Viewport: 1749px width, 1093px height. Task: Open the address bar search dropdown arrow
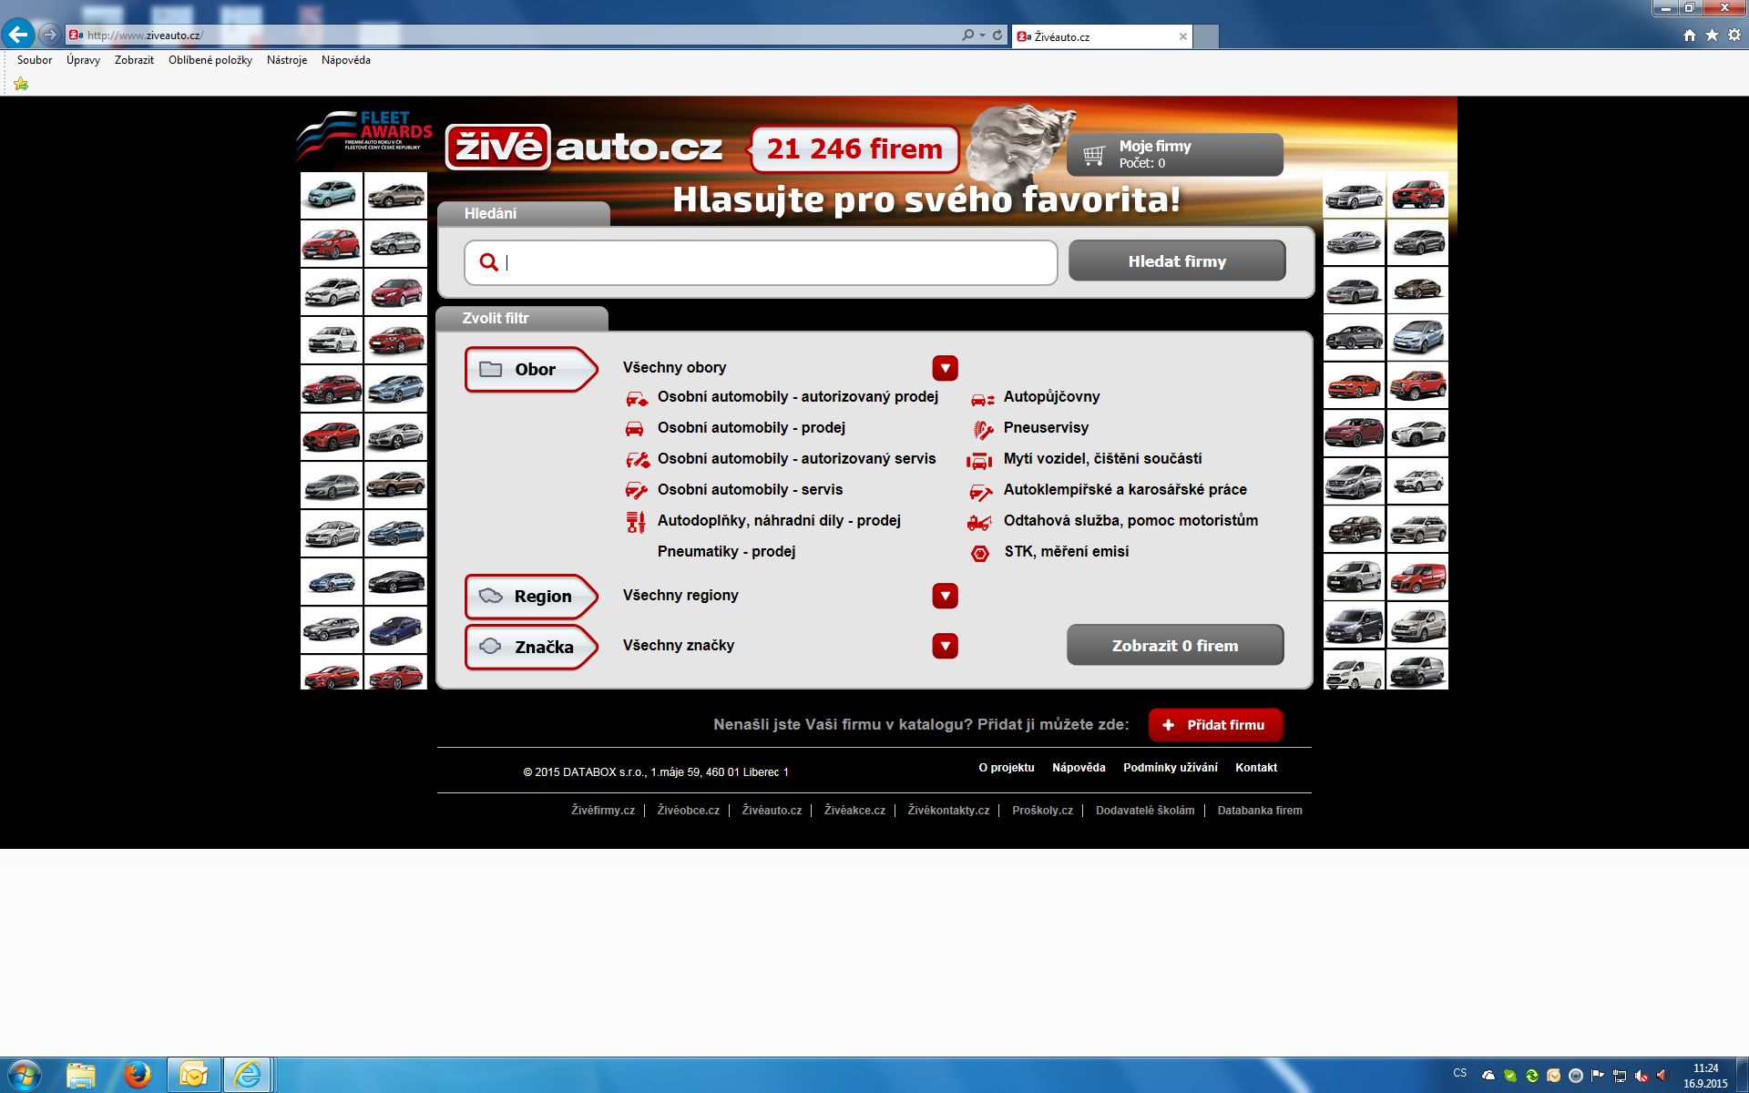point(982,36)
